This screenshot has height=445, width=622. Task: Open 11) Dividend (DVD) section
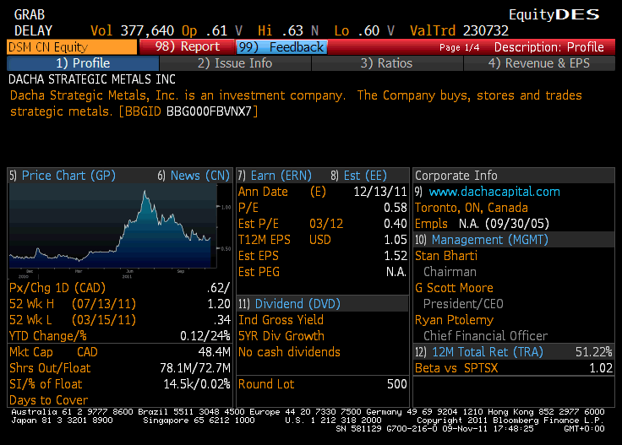click(289, 304)
